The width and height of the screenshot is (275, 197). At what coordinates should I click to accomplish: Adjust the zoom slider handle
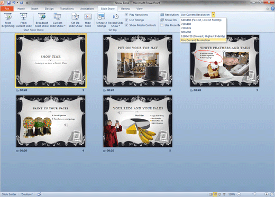[x=255, y=194]
